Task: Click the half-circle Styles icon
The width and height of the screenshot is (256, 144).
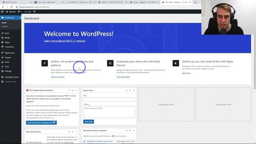Action: coord(176,63)
